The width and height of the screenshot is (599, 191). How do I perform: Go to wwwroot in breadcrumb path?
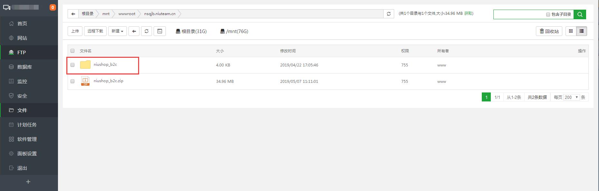coord(127,14)
